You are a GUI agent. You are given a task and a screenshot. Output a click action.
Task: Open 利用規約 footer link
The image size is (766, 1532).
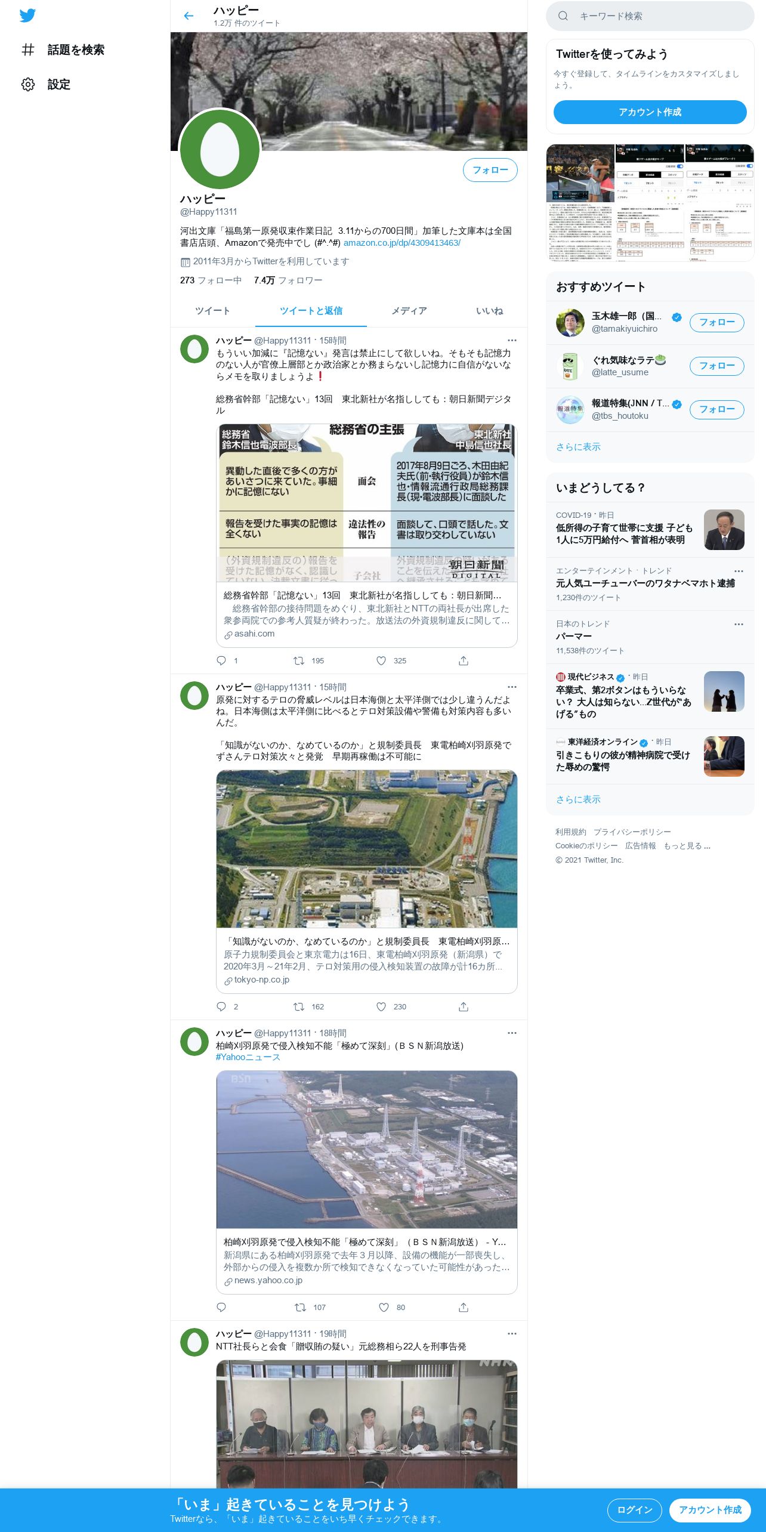570,832
